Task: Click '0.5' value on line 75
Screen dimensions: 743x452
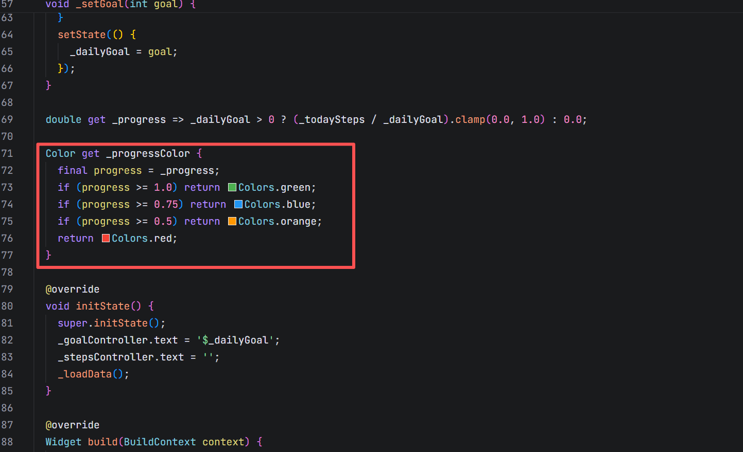Action: coord(163,221)
